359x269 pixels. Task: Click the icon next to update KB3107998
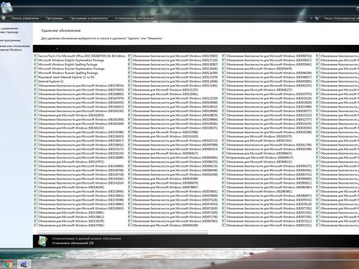click(x=130, y=132)
